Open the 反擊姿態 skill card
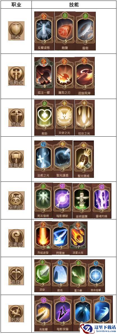The height and width of the screenshot is (334, 117). pyautogui.click(x=44, y=31)
